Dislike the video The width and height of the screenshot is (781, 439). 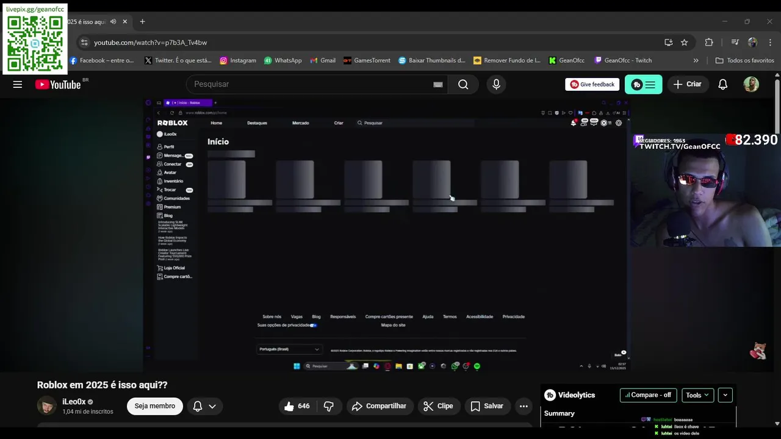(329, 406)
